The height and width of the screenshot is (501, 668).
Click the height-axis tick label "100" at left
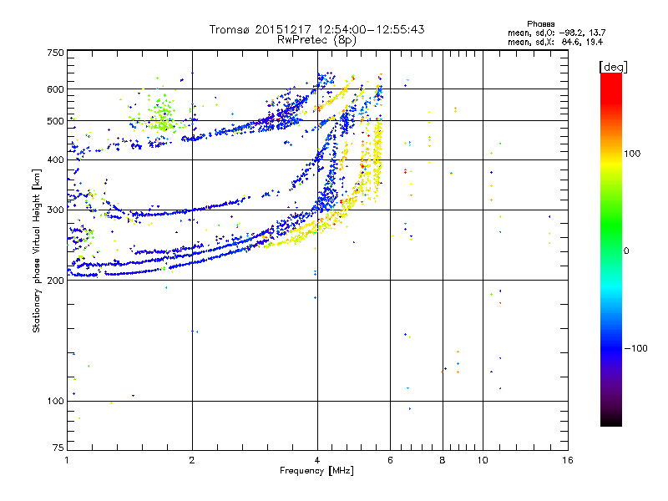[x=56, y=402]
